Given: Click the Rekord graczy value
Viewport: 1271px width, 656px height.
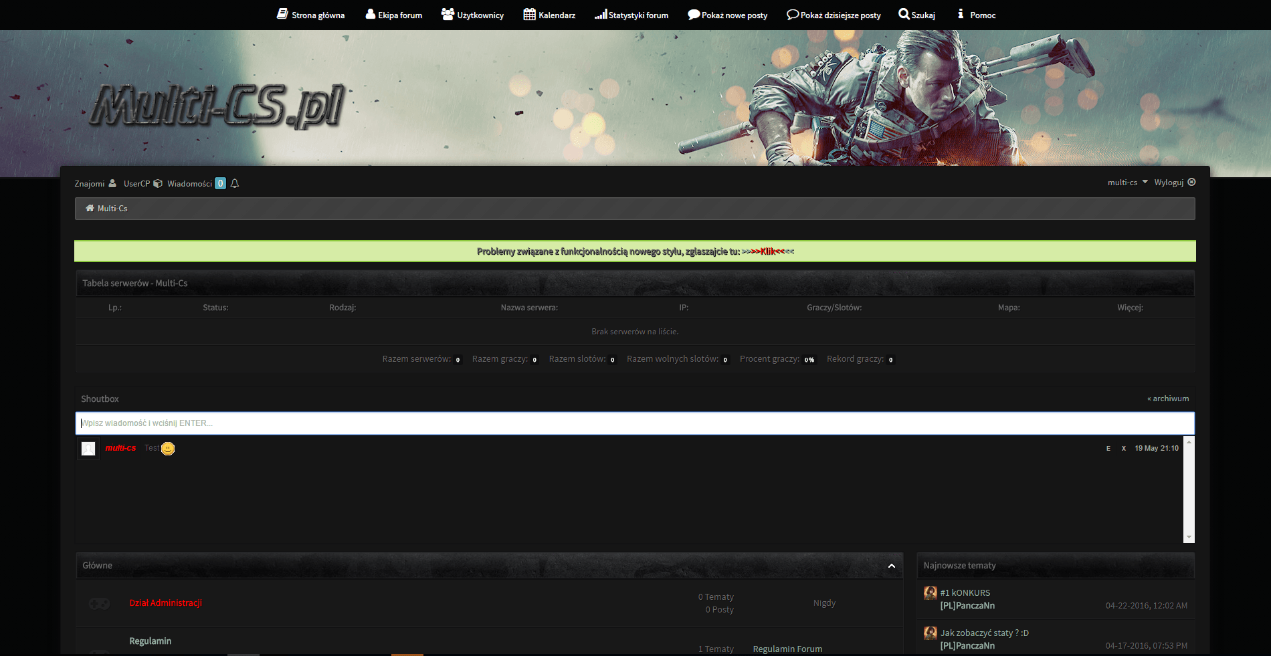Looking at the screenshot, I should (890, 360).
